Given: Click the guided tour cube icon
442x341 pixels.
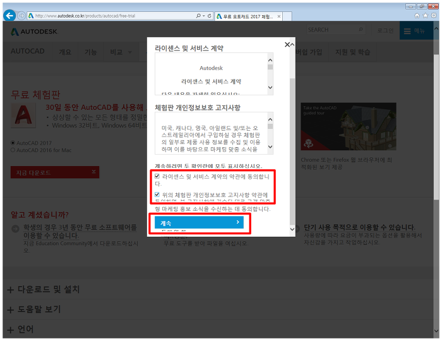Looking at the screenshot, I should tap(308, 143).
